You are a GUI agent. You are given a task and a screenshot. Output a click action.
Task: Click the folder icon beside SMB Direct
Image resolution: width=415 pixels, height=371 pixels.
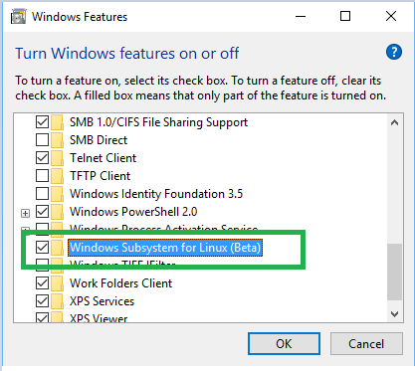pyautogui.click(x=58, y=140)
